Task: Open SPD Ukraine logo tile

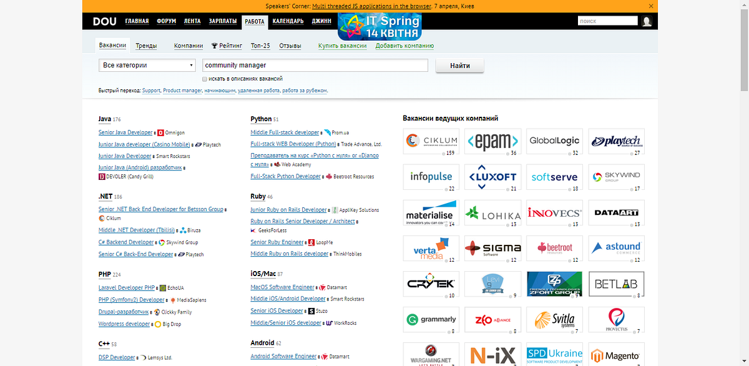Action: (x=555, y=354)
